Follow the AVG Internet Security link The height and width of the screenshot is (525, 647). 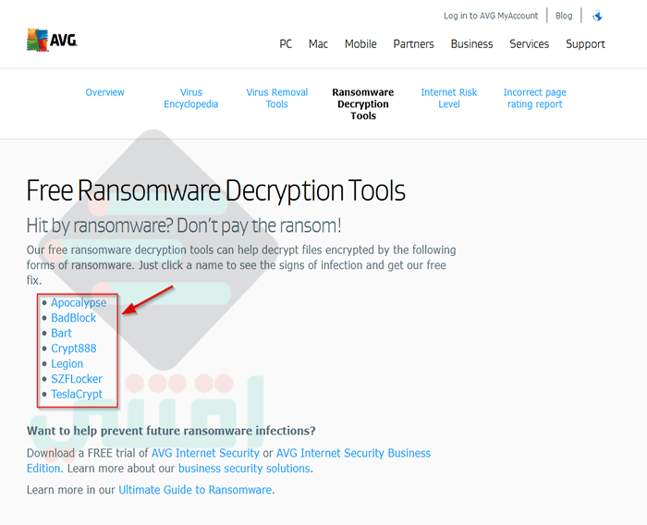pyautogui.click(x=205, y=453)
